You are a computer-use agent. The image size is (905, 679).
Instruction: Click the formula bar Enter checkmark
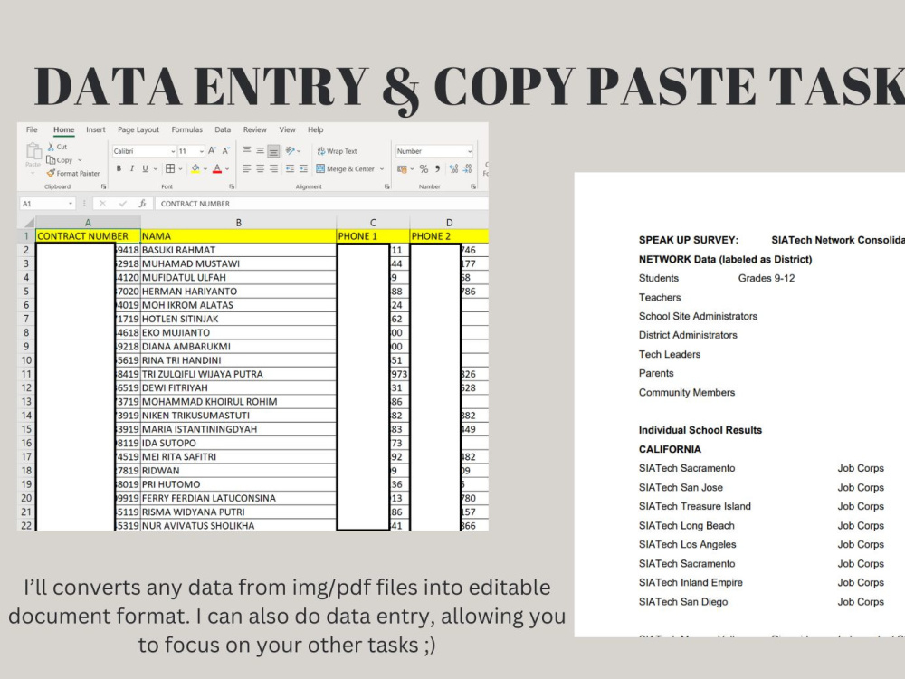coord(122,203)
